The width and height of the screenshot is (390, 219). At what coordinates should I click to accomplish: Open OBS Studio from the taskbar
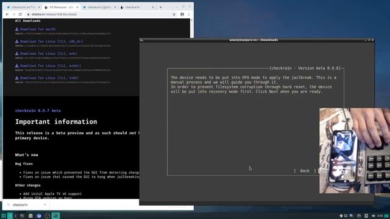[x=48, y=216]
